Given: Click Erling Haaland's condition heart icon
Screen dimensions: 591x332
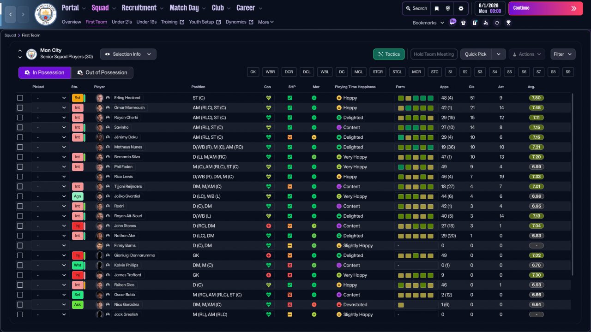Looking at the screenshot, I should point(268,98).
